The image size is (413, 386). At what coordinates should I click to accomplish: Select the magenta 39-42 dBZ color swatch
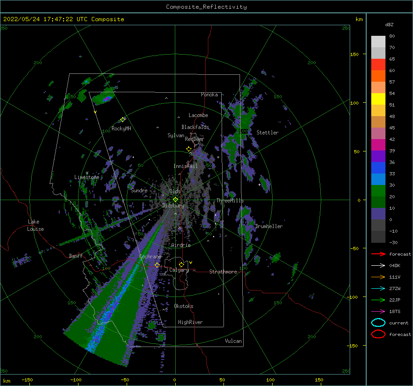(x=378, y=145)
